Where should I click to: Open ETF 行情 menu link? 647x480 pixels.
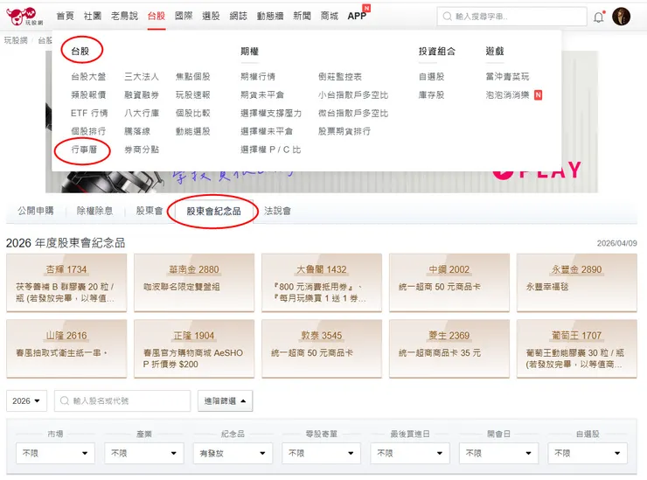pyautogui.click(x=89, y=113)
